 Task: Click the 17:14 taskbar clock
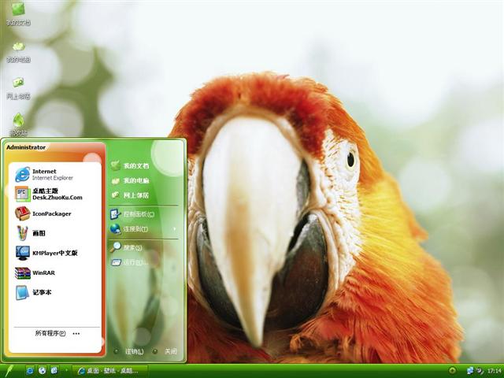(495, 371)
